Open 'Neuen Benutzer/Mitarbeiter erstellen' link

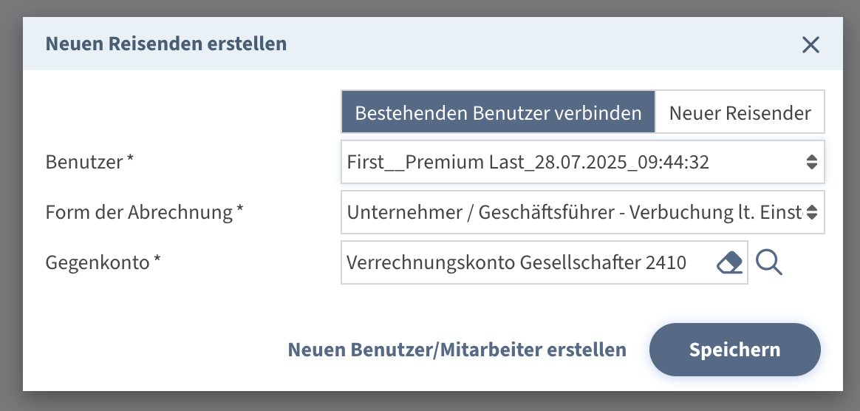[457, 350]
